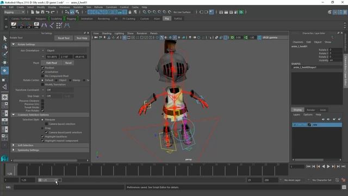Screen dimensions: 348x196
Task: Select Object rotate center radio
Action: tap(56, 80)
